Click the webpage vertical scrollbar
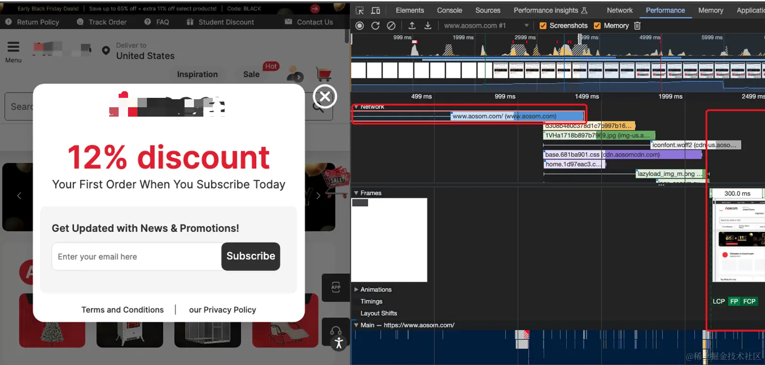The image size is (765, 365). [x=347, y=37]
